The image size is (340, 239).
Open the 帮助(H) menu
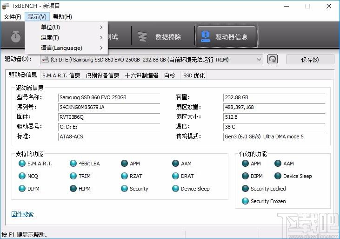pos(62,16)
